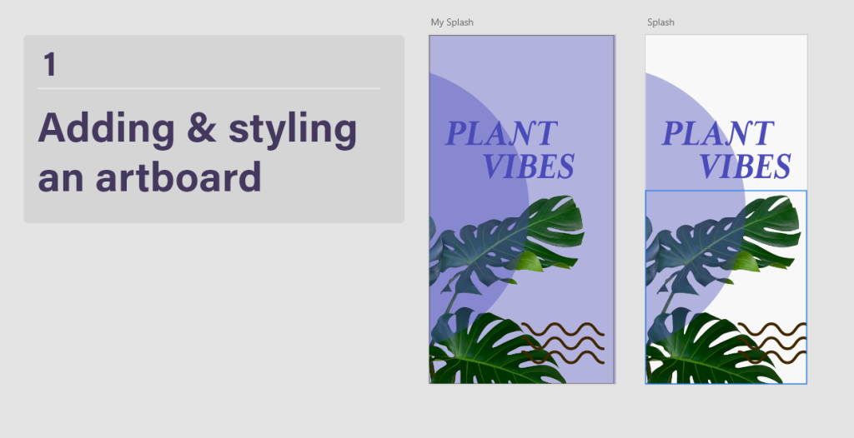854x438 pixels.
Task: Click the VIBES word on Splash artboard
Action: [745, 167]
